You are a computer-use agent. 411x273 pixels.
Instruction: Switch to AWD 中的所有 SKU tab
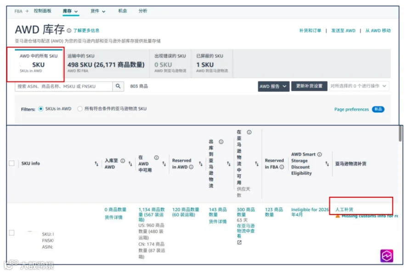point(39,63)
